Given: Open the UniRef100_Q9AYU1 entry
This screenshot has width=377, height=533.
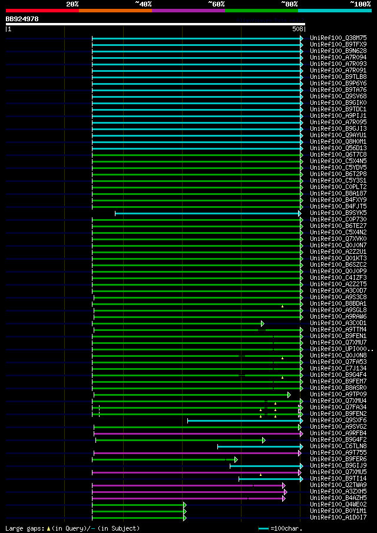Looking at the screenshot, I should coord(338,135).
